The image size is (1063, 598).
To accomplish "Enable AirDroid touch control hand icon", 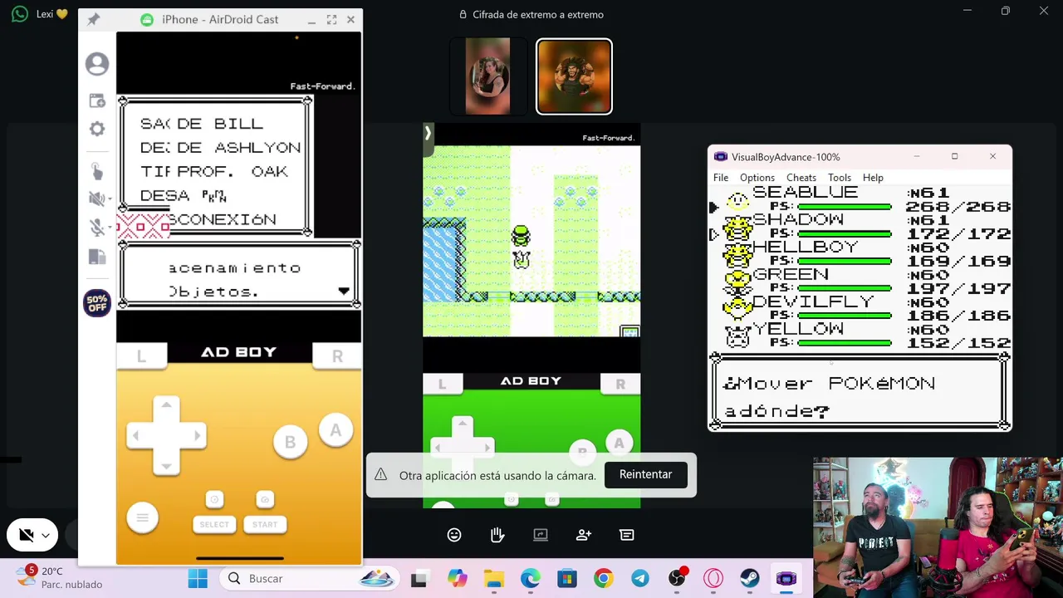I will [x=97, y=171].
